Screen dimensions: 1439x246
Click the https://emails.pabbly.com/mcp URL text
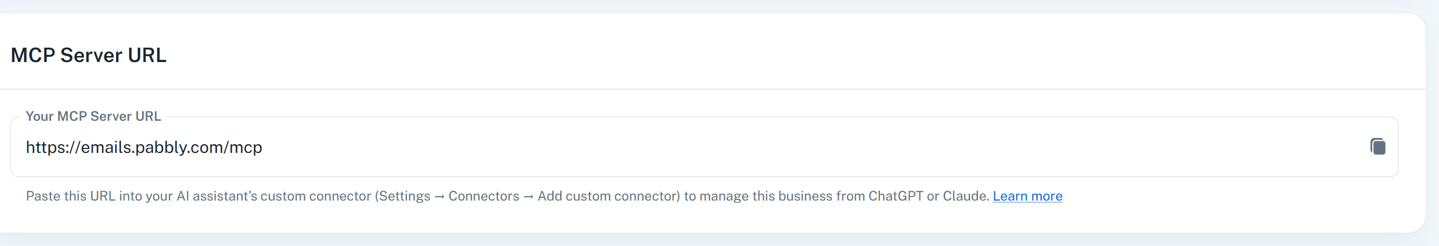144,147
